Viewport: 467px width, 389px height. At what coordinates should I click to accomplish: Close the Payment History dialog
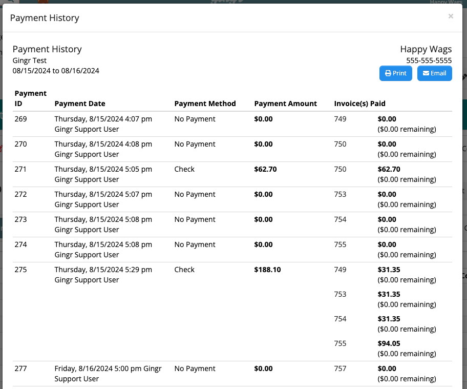pos(451,16)
